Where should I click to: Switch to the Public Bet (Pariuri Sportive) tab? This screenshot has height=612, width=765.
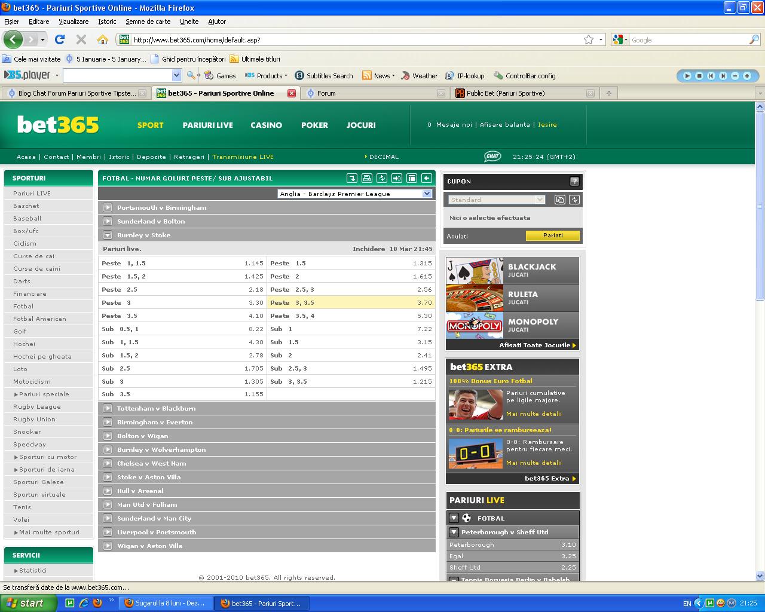pyautogui.click(x=524, y=93)
